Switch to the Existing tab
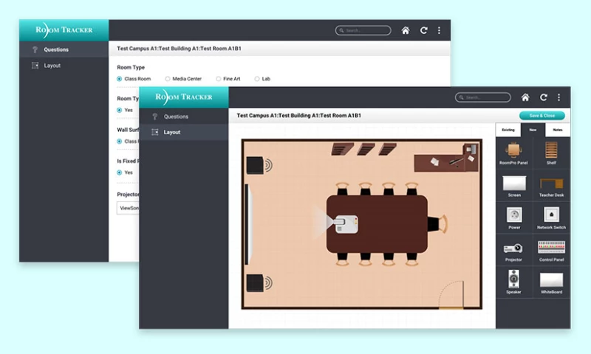Viewport: 591px width, 354px height. tap(508, 130)
